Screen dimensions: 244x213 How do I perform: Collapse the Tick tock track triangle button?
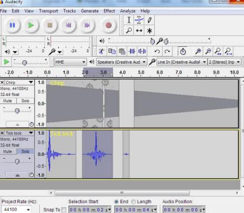tap(18, 175)
